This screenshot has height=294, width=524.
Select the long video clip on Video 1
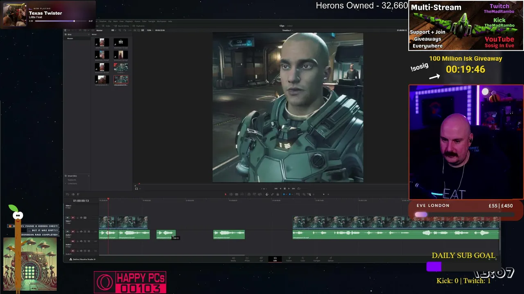[x=396, y=222]
